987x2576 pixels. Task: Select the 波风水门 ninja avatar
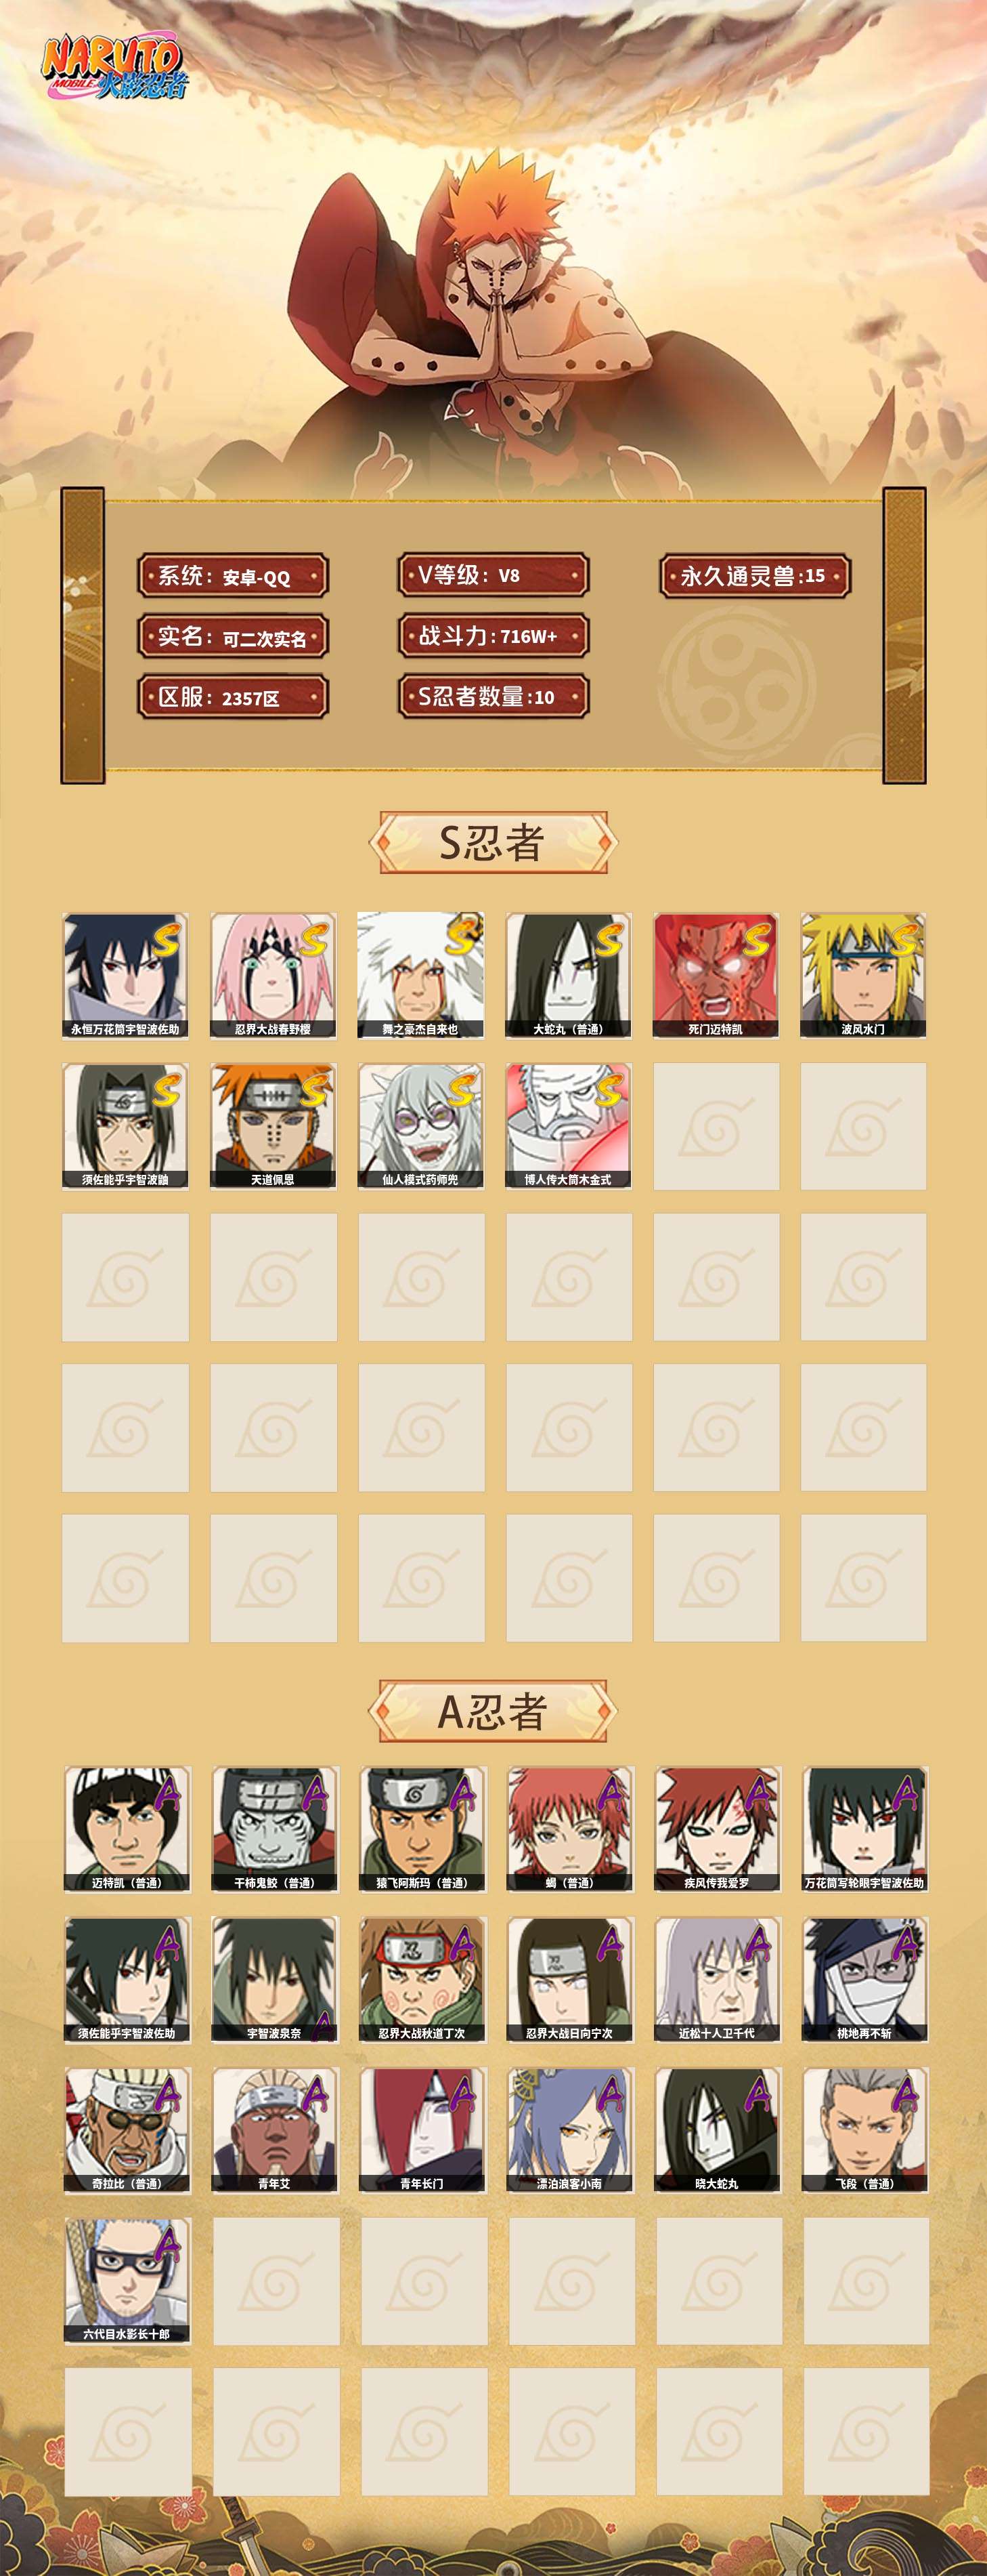(x=863, y=975)
